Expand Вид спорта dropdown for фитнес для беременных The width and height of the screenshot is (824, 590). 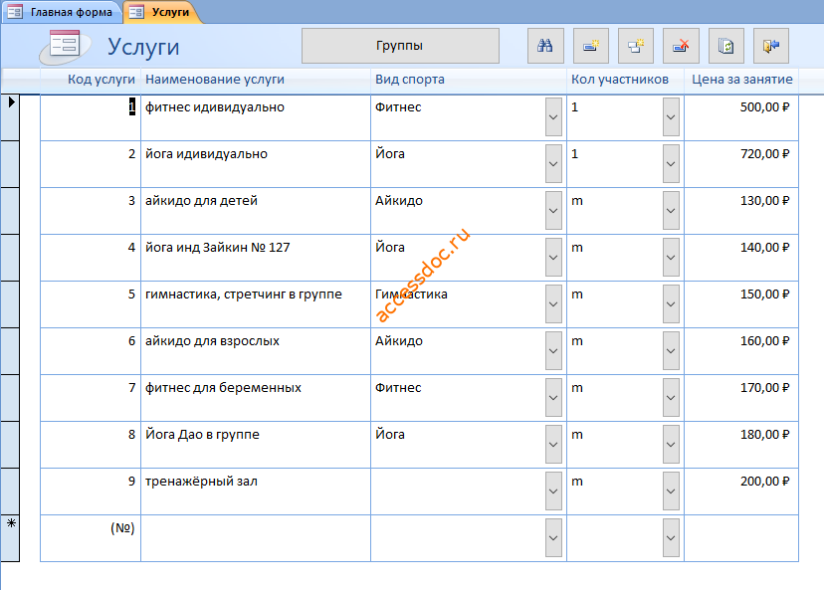pos(553,397)
